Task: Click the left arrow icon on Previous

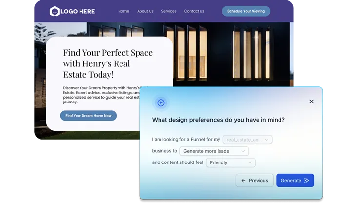Action: click(243, 181)
